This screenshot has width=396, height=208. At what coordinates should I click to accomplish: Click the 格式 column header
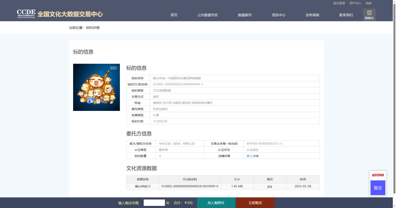tap(270, 179)
